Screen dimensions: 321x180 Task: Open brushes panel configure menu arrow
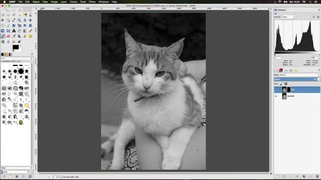point(32,54)
